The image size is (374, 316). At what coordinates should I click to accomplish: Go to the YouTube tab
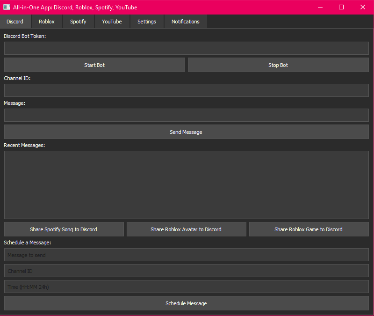[x=112, y=22]
